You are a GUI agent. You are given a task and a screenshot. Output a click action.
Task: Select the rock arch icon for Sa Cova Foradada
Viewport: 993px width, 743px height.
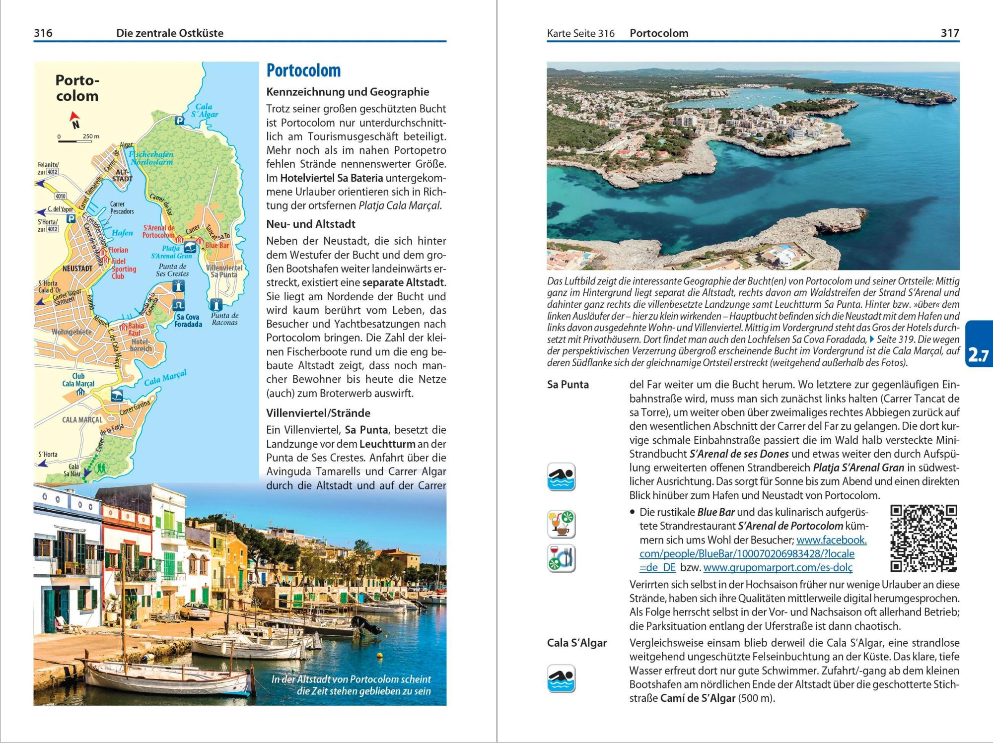178,305
